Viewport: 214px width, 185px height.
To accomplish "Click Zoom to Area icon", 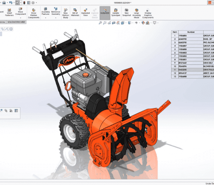I will (105, 23).
